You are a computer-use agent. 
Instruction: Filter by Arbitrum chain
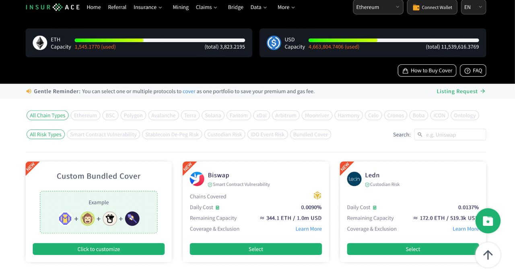click(x=286, y=115)
